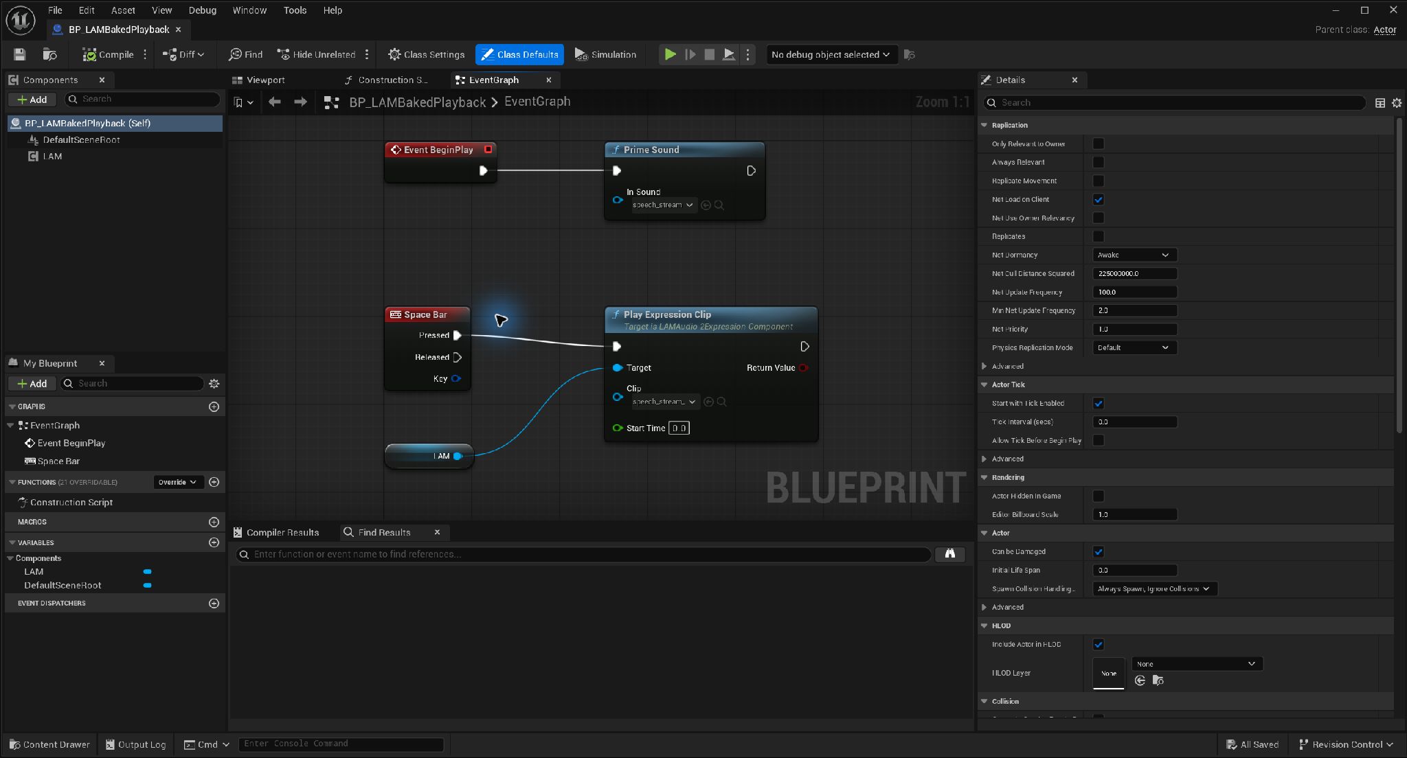Use selected asset for HLOD Layer
Screen dimensions: 1407x758
pyautogui.click(x=1140, y=680)
